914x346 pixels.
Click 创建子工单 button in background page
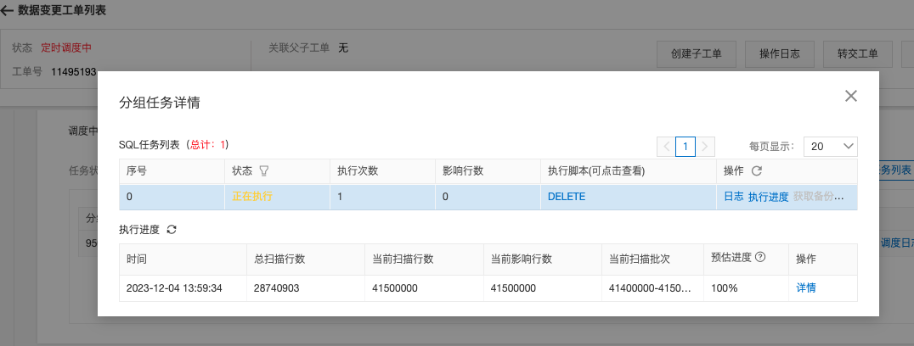click(697, 54)
